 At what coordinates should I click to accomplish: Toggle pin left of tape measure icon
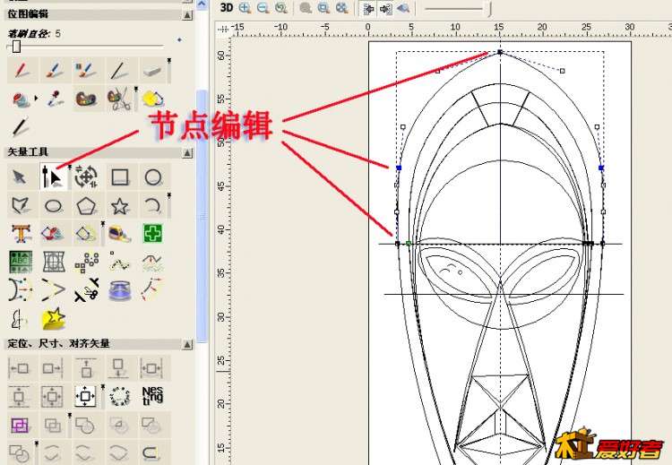103,224
